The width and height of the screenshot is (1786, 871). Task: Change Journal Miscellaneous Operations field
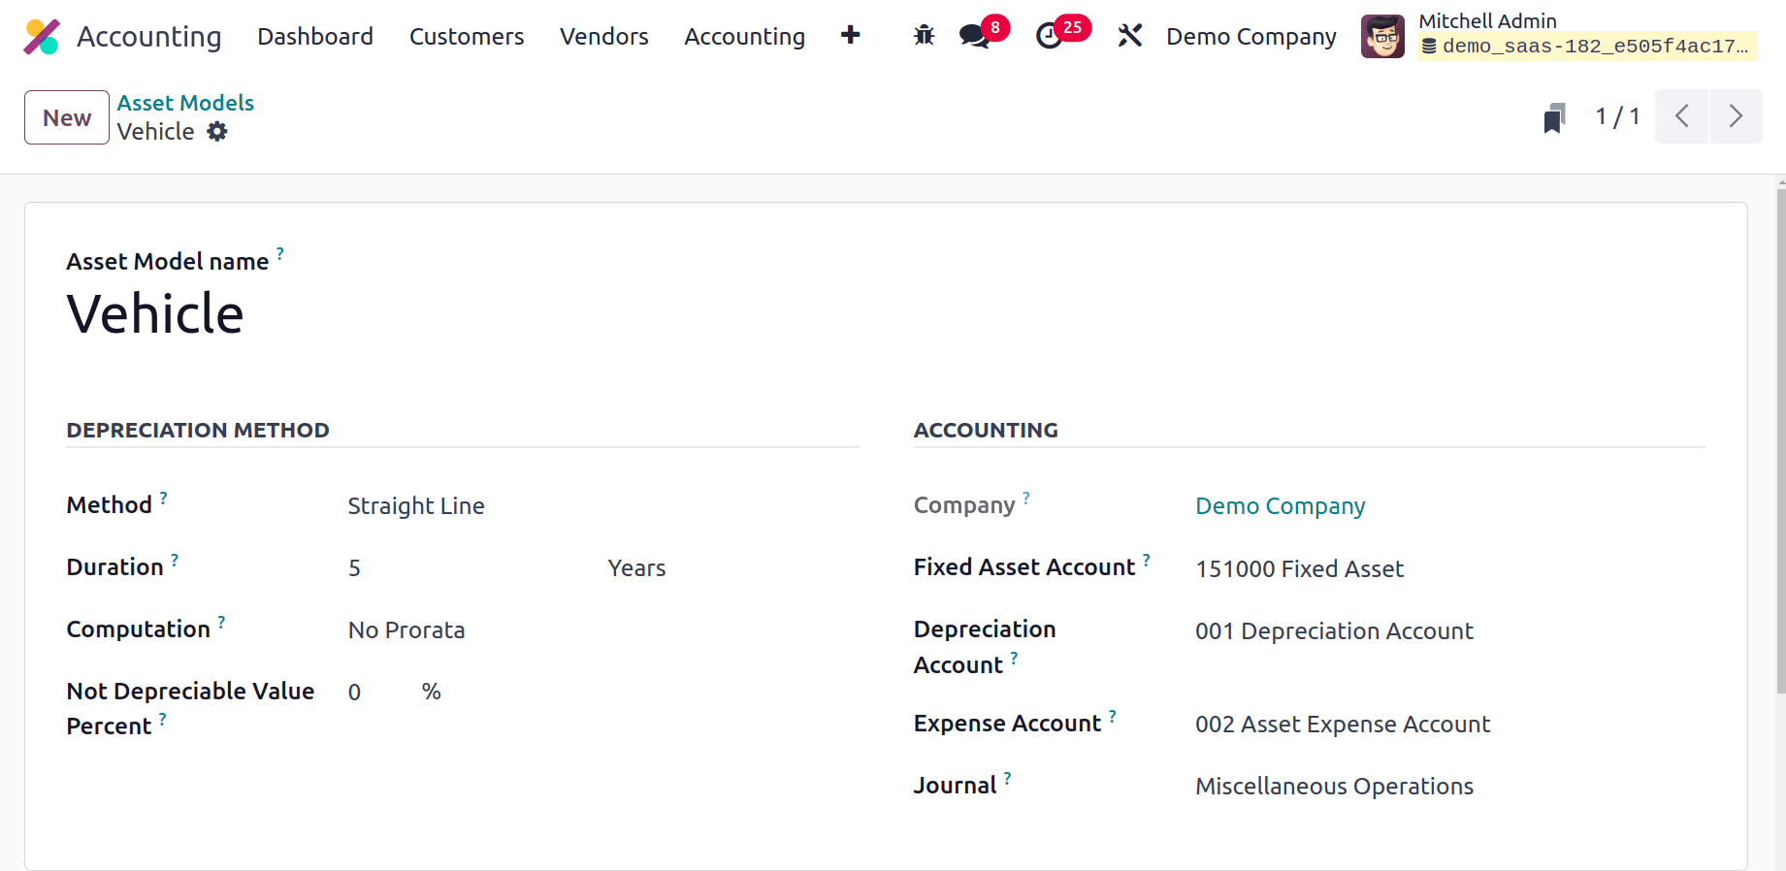point(1334,786)
